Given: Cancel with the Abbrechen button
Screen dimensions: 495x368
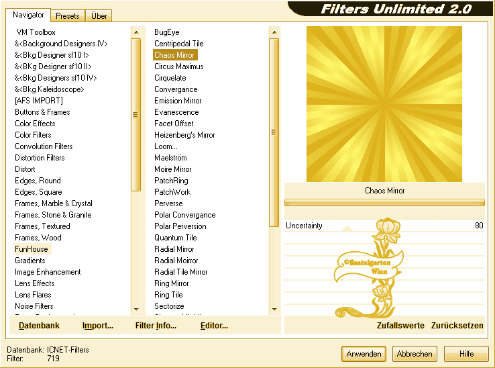Looking at the screenshot, I should [415, 354].
